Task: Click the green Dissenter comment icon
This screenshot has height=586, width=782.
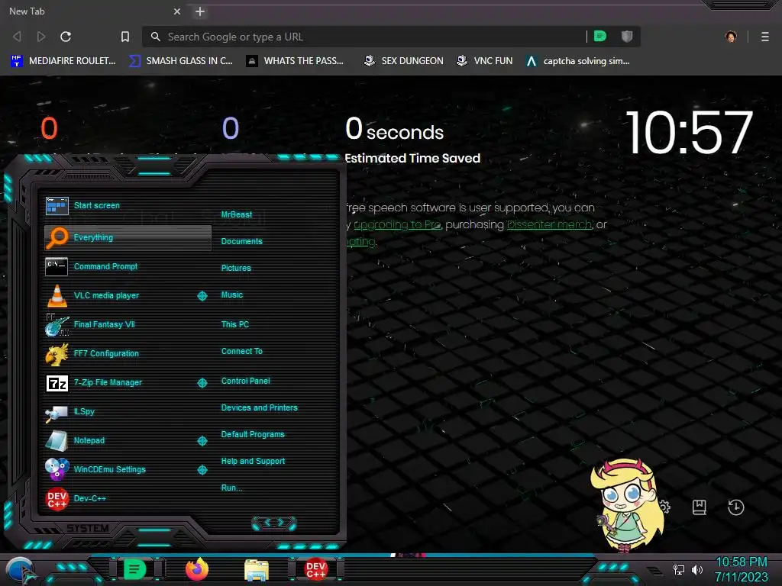Action: click(x=600, y=37)
